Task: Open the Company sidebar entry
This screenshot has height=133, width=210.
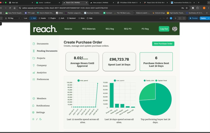Action: point(40,66)
